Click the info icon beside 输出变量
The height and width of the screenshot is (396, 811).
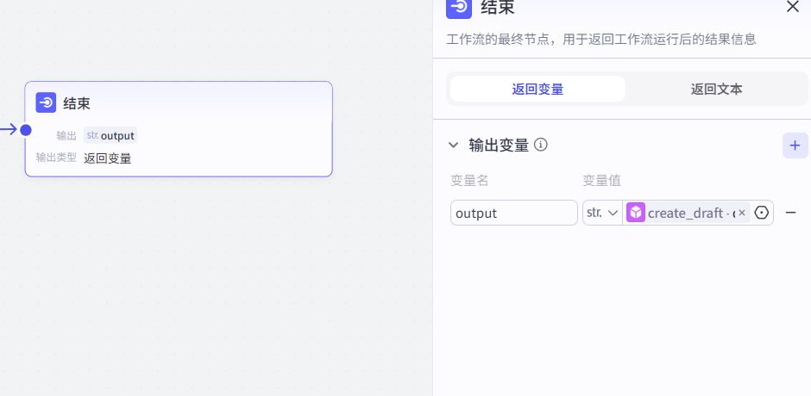(x=541, y=145)
